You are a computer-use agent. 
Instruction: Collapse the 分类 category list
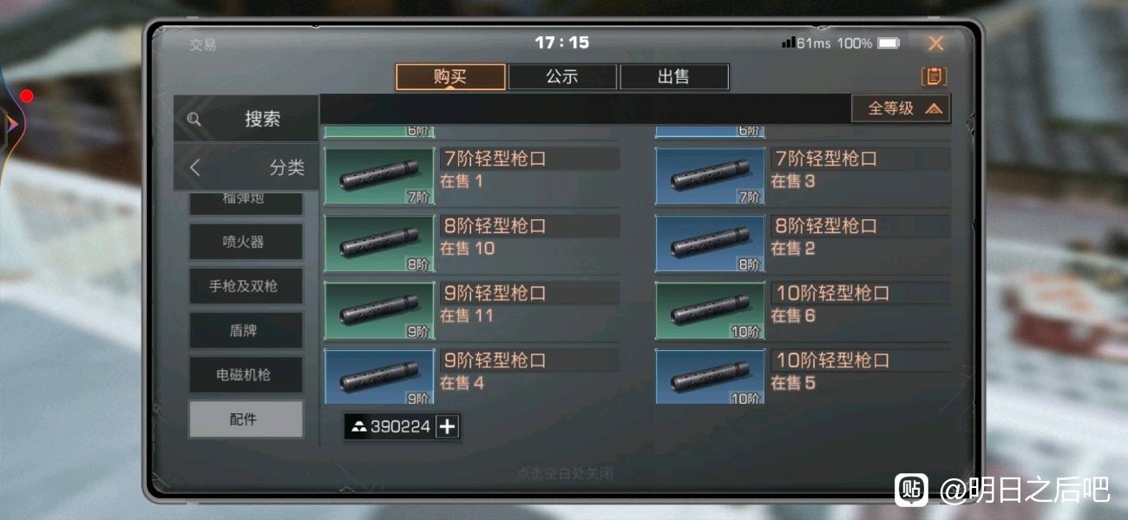pos(246,167)
